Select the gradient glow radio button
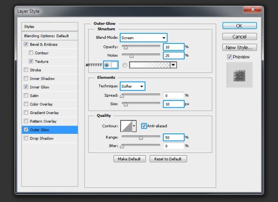The image size is (278, 202). point(125,65)
